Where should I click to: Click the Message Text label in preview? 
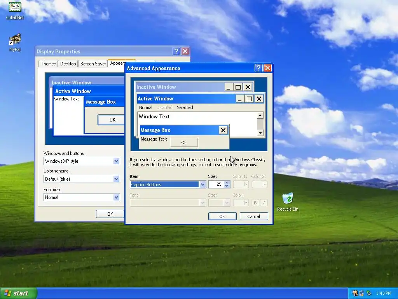[x=154, y=139]
